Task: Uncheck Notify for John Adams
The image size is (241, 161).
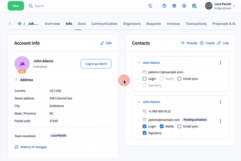Action: click(162, 126)
